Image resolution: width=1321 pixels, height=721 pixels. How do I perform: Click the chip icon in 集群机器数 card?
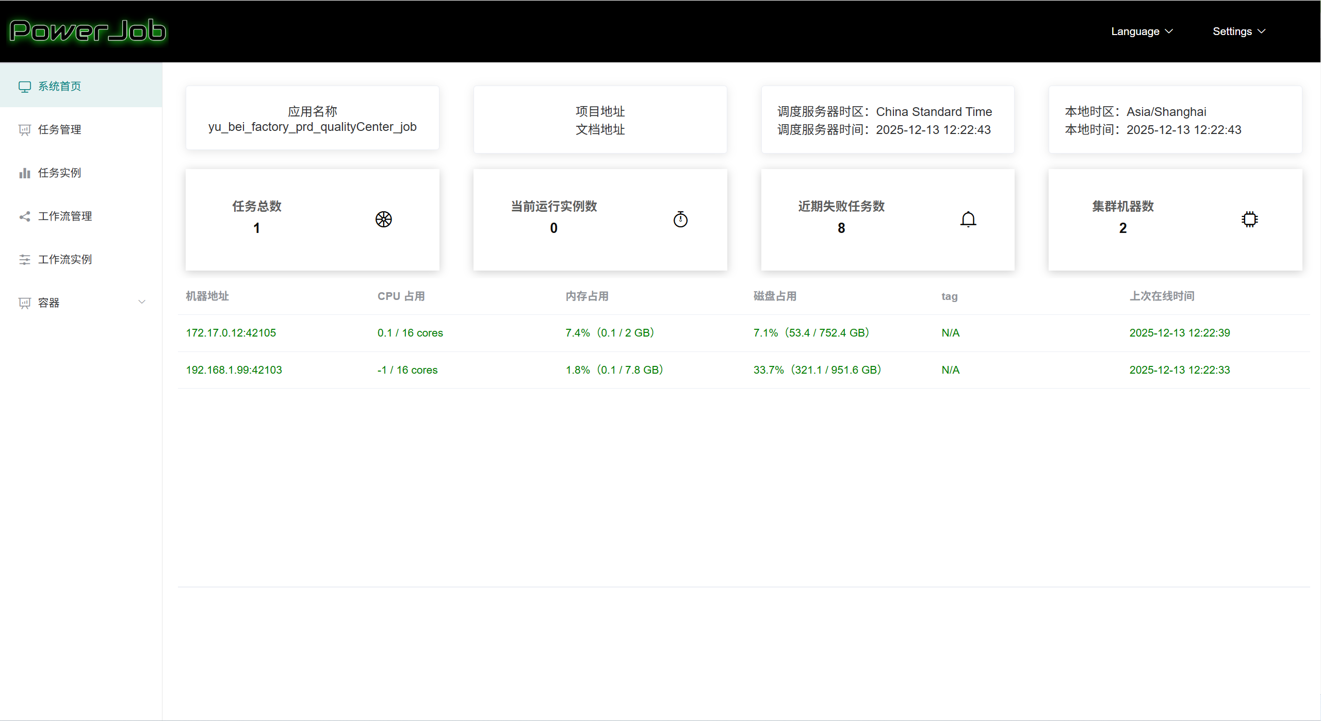coord(1249,220)
